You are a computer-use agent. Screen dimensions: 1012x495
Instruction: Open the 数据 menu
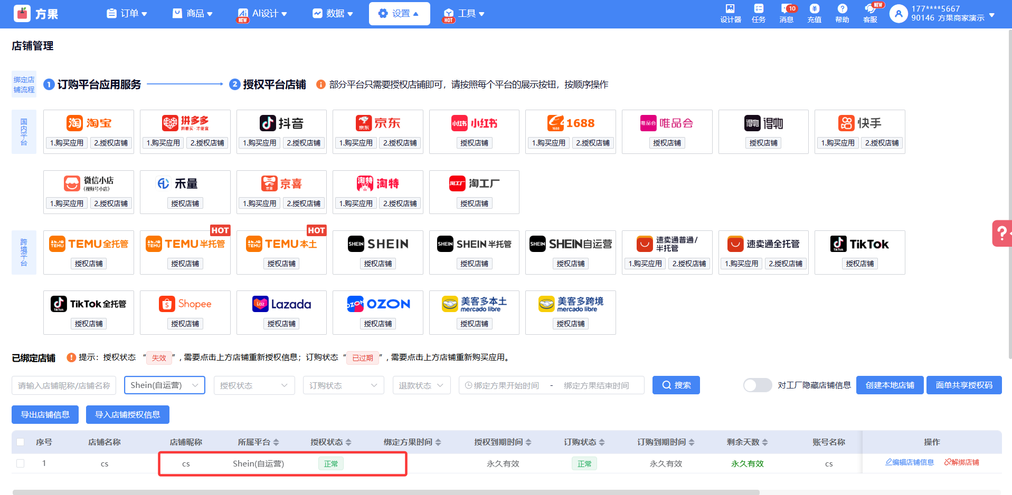point(333,14)
